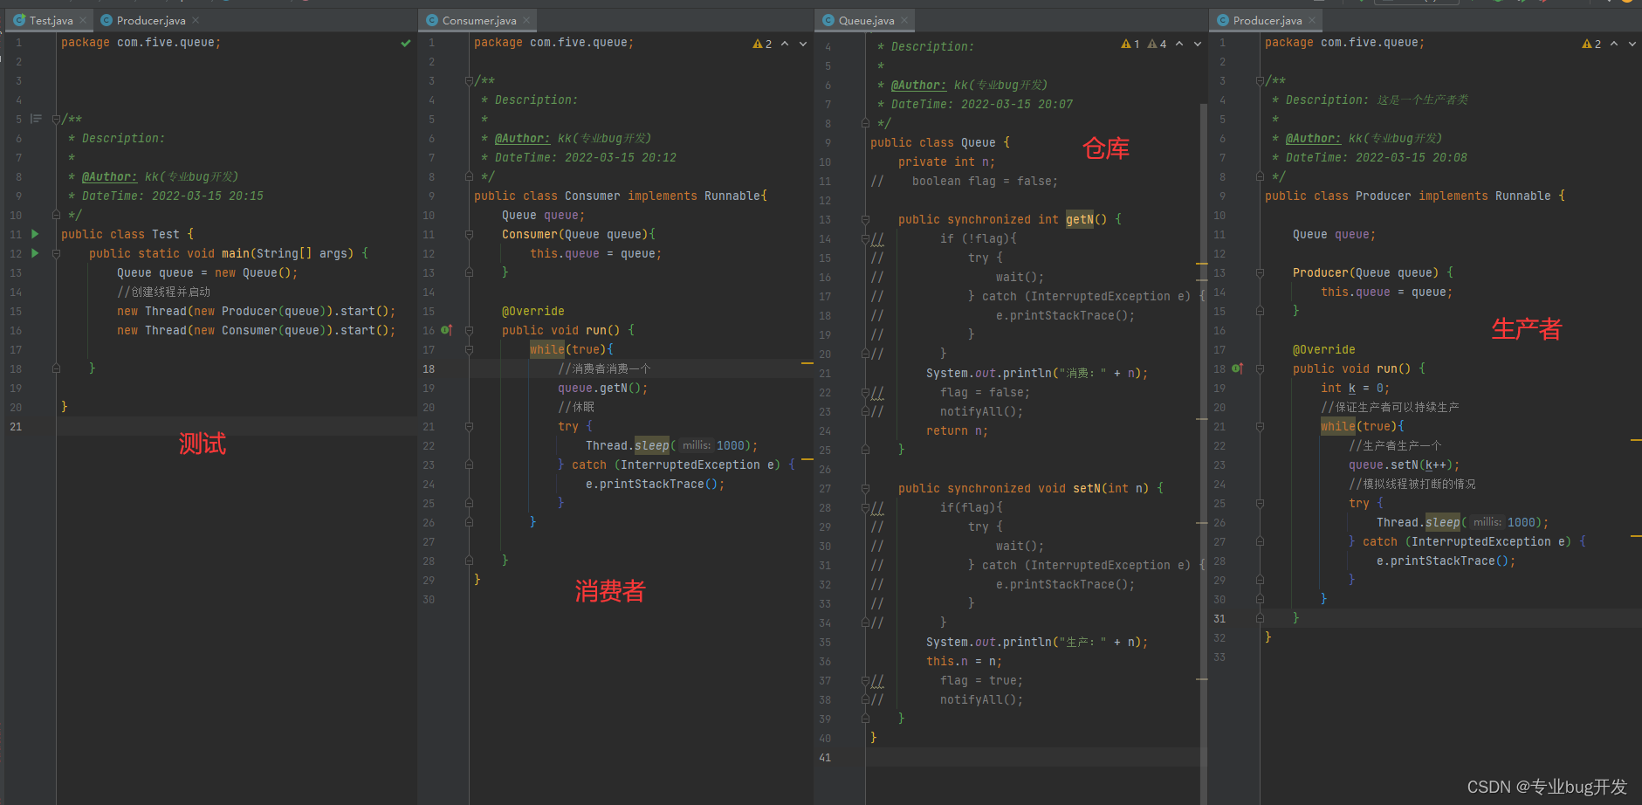
Task: Collapse the while(true) loop in right Producer.java
Action: pos(1260,426)
